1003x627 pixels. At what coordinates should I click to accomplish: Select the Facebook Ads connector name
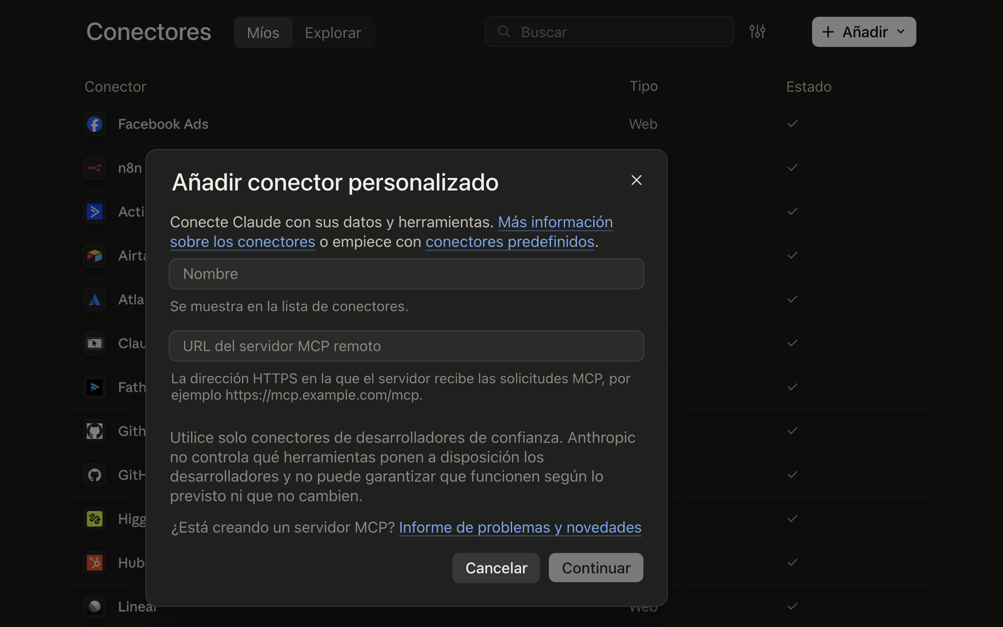tap(163, 124)
